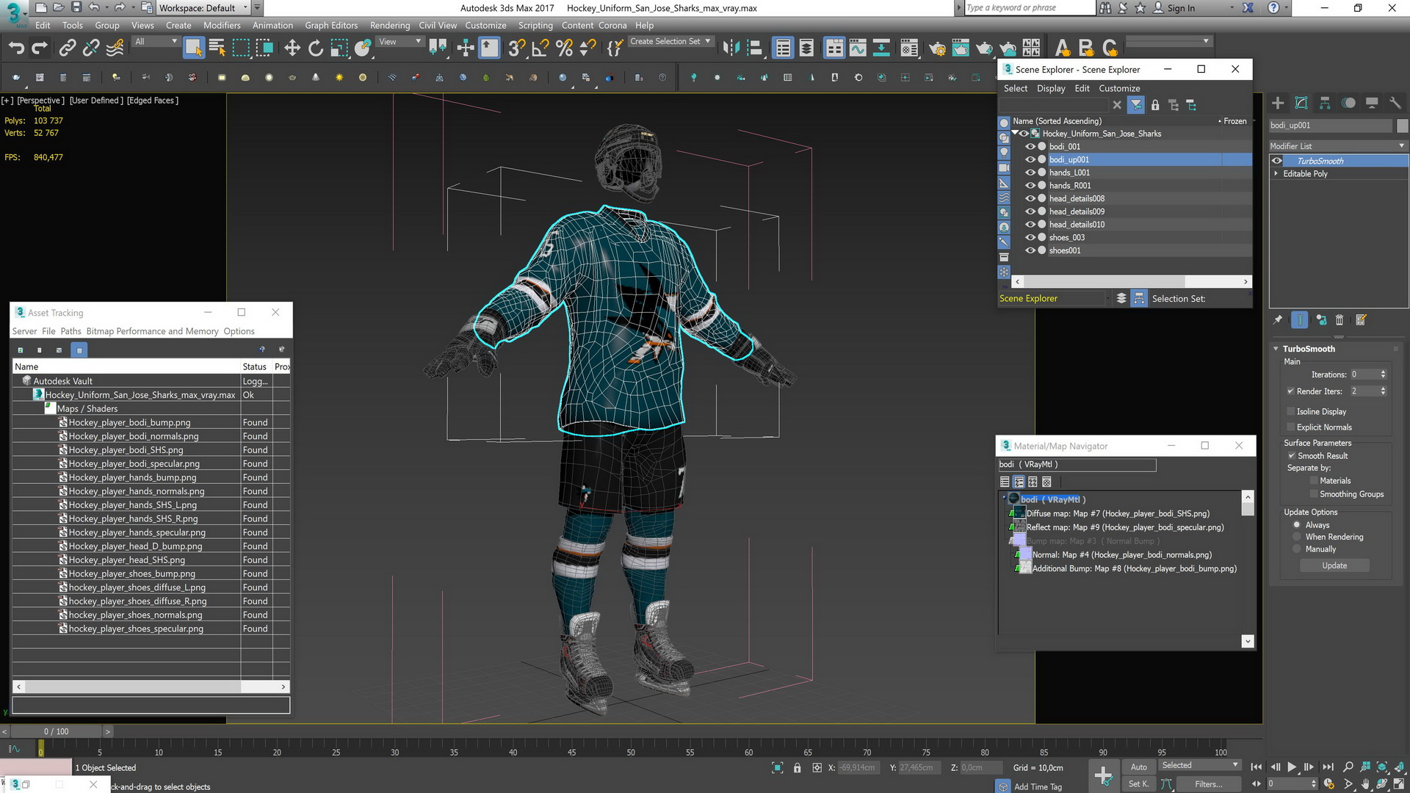
Task: Click the Auto key button
Action: [x=1138, y=767]
